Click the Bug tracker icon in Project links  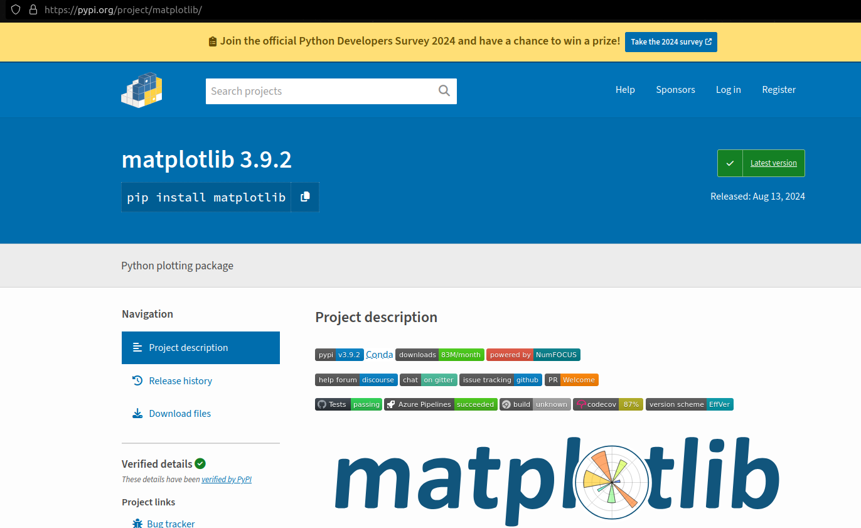coord(137,523)
